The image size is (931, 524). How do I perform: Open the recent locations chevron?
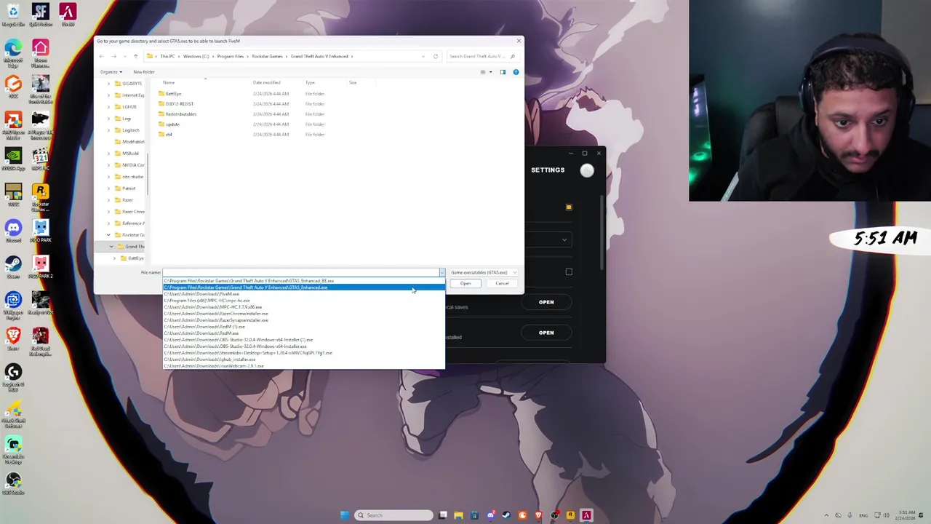[124, 56]
